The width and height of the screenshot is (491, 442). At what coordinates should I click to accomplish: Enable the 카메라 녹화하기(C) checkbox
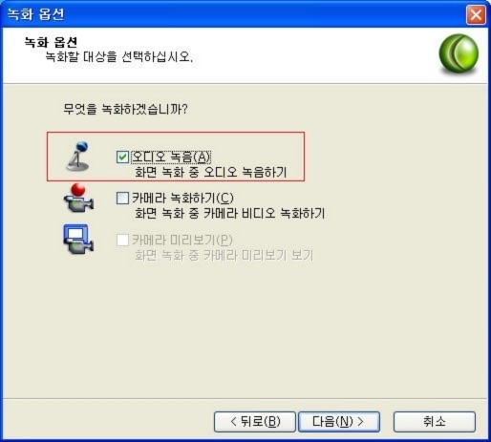[122, 198]
